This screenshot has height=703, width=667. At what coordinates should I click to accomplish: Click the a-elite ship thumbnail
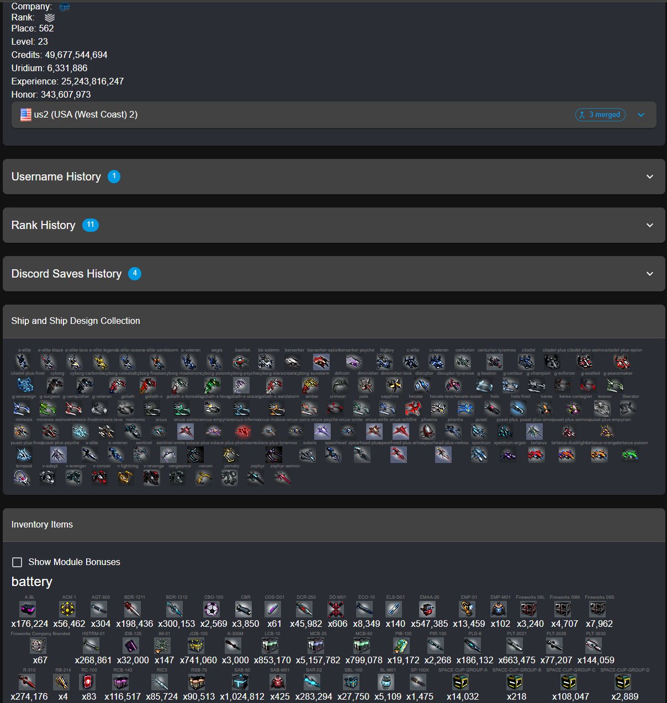tap(23, 362)
